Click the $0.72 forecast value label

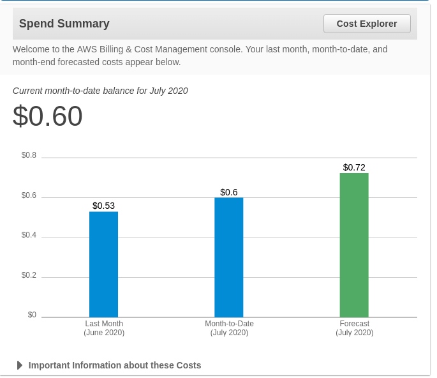point(354,167)
